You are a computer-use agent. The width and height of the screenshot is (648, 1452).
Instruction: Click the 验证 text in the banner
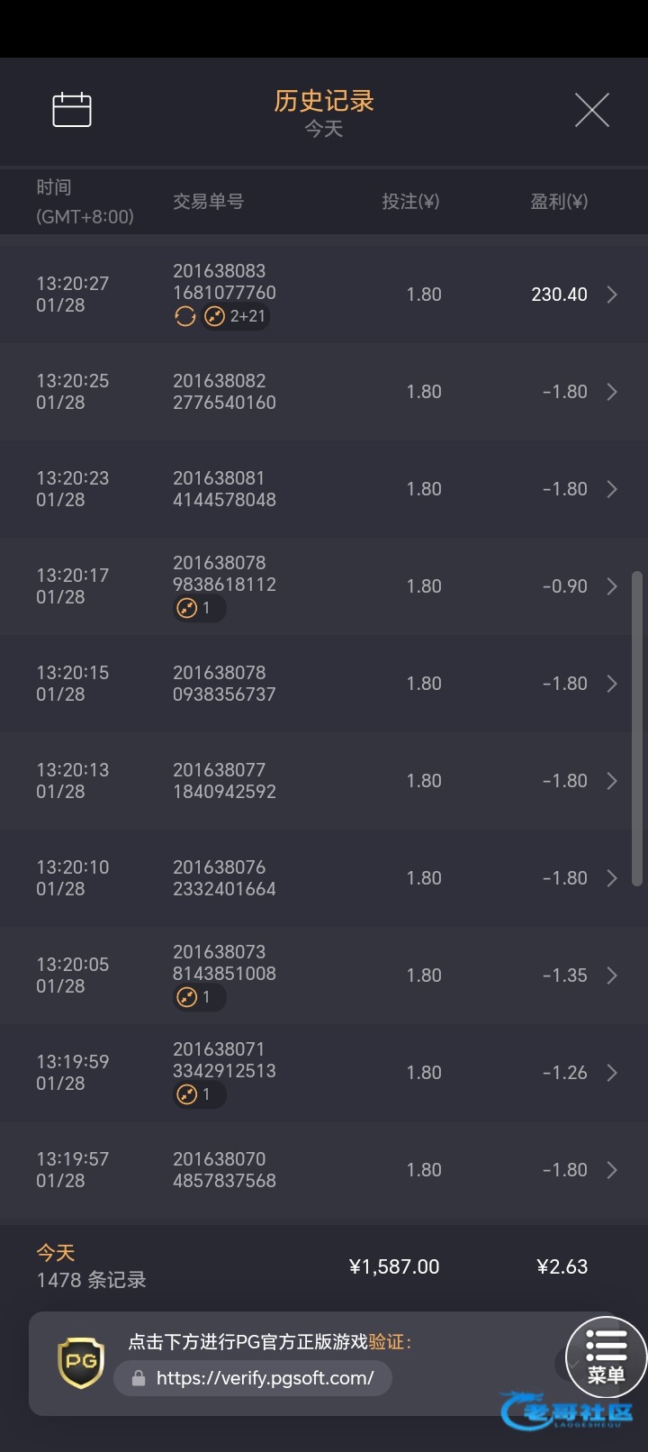tap(386, 1342)
